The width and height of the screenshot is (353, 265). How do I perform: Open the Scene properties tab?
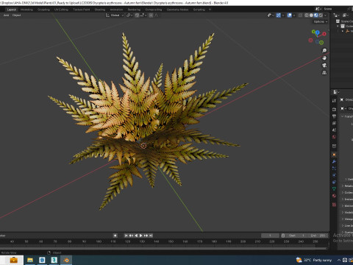pyautogui.click(x=334, y=130)
